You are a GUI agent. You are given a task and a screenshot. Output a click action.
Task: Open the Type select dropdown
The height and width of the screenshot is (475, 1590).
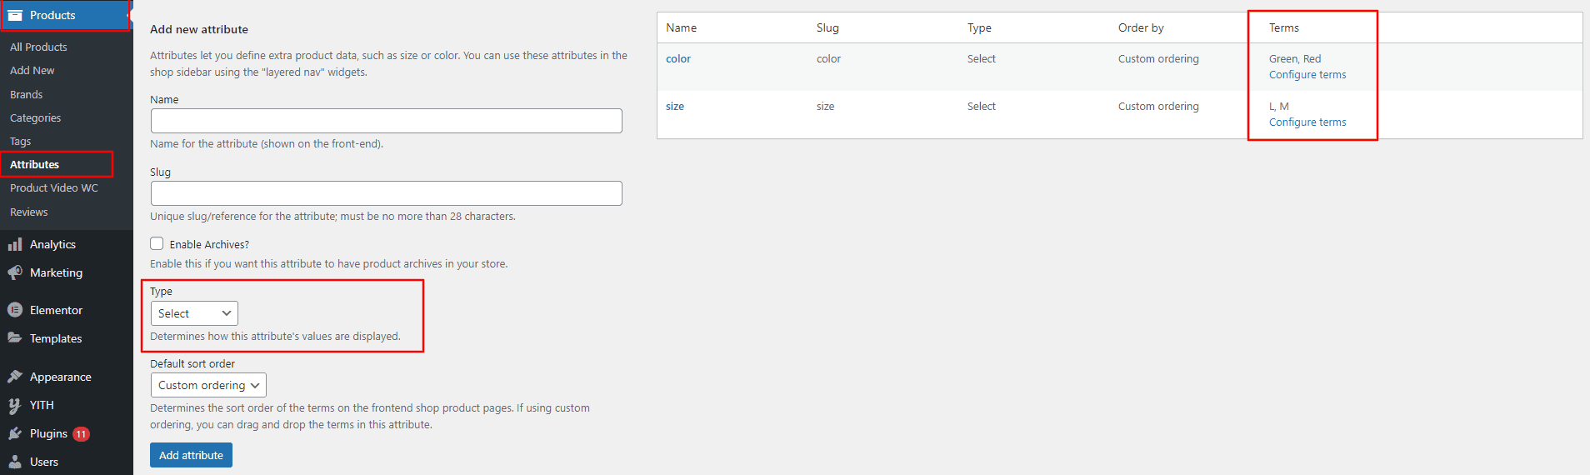(194, 313)
